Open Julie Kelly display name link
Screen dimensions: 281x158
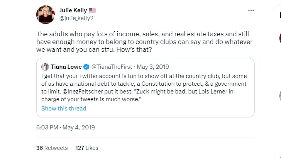point(73,10)
